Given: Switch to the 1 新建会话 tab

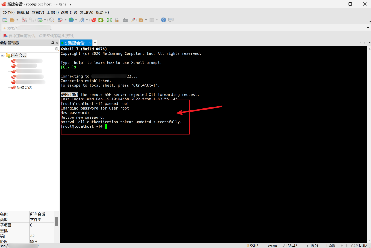Looking at the screenshot, I should pos(75,43).
